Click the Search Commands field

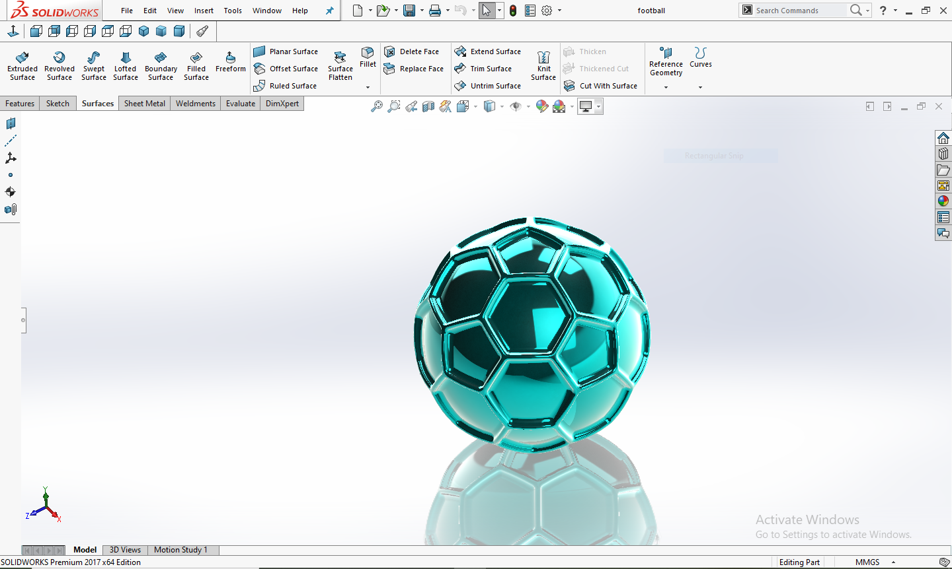pyautogui.click(x=800, y=11)
